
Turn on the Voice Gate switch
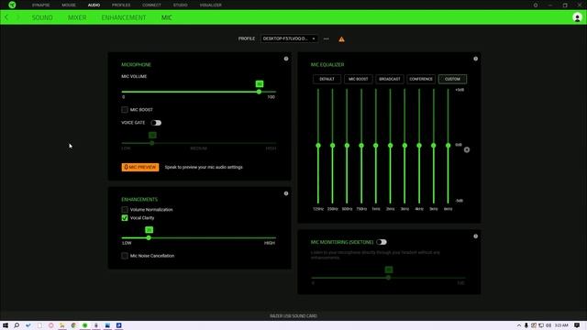(x=156, y=123)
